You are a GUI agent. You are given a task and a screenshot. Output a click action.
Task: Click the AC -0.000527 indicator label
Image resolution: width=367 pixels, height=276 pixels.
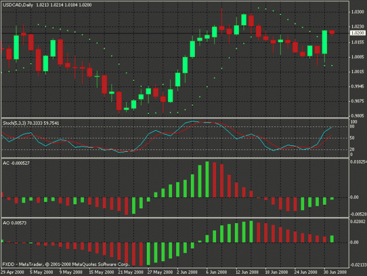pyautogui.click(x=16, y=163)
